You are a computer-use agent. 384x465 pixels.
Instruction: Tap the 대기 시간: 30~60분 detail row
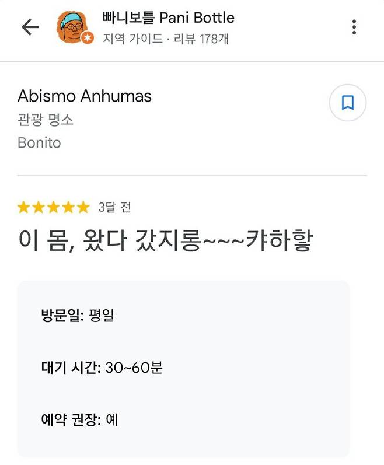point(102,368)
